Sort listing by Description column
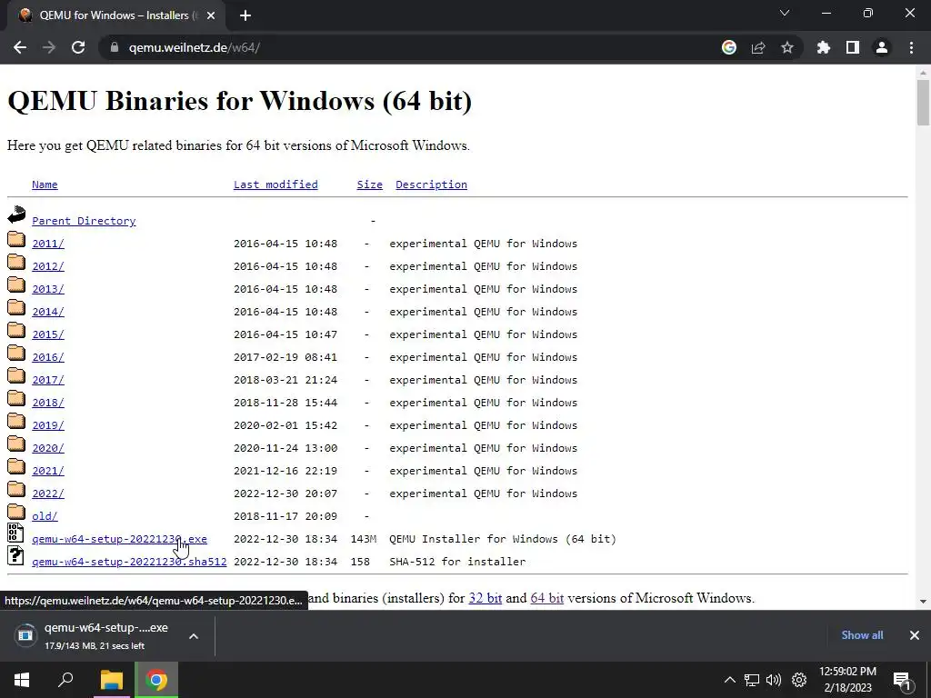 [x=431, y=184]
